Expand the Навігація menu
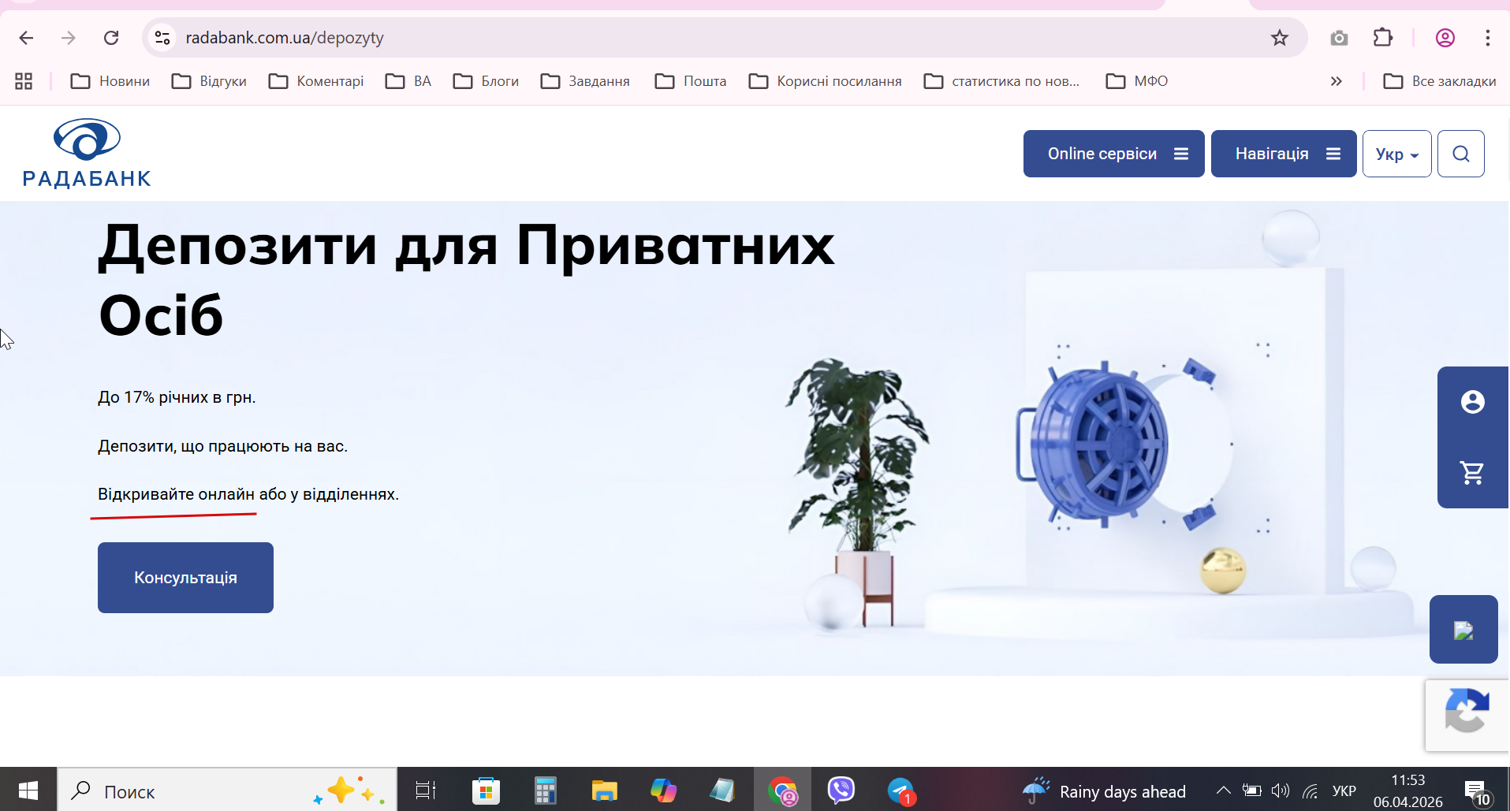The image size is (1510, 811). 1284,154
